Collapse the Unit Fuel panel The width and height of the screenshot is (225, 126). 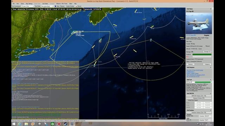coord(211,80)
